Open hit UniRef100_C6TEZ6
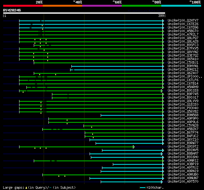The height and width of the screenshot is (190, 204). (x=183, y=24)
